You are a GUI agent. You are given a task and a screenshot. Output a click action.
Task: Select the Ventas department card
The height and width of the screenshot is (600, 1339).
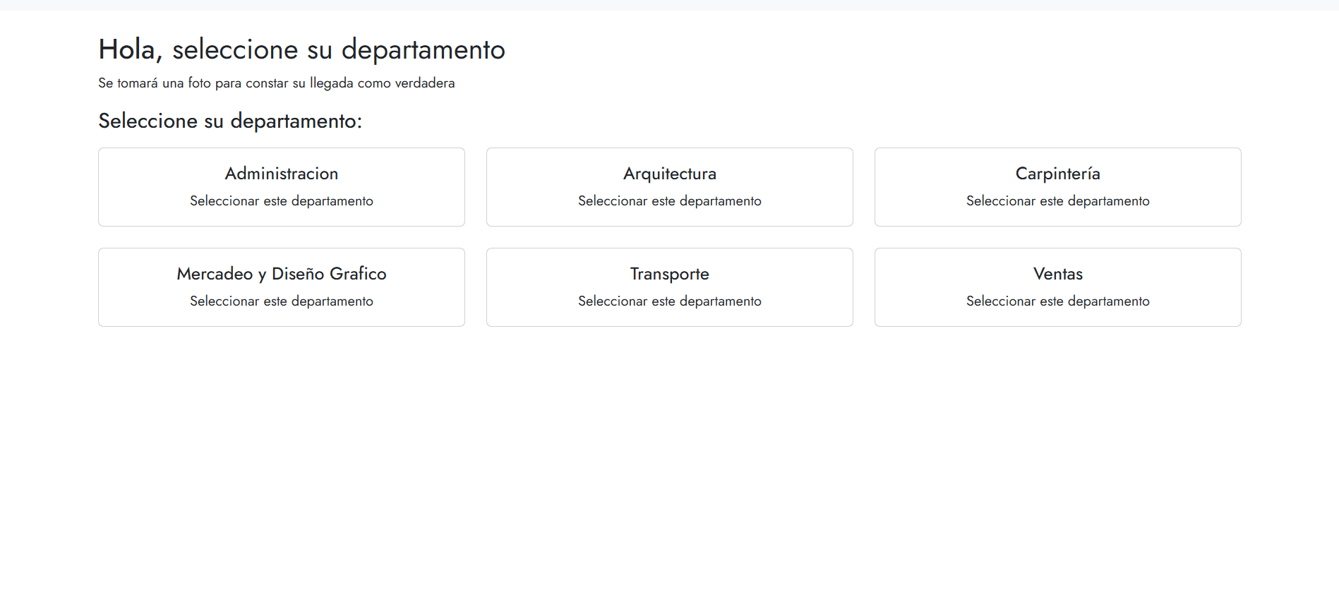coord(1057,287)
